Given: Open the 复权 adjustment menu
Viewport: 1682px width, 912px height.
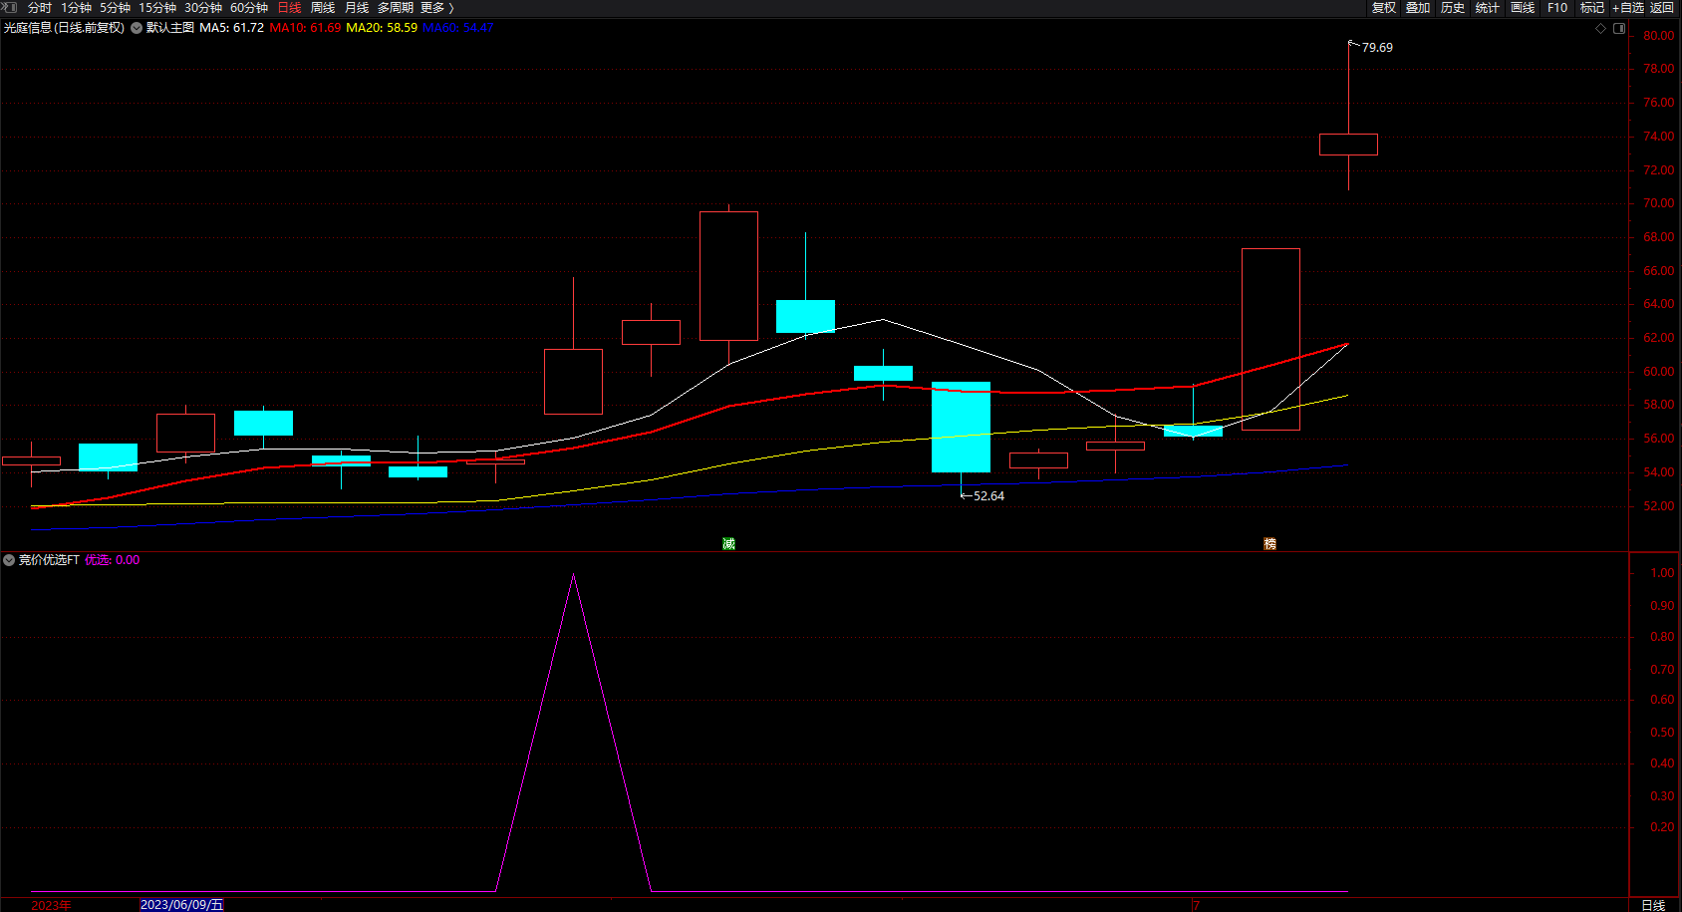Looking at the screenshot, I should (x=1384, y=8).
